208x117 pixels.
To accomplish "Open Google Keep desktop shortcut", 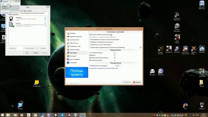I will coord(37,84).
